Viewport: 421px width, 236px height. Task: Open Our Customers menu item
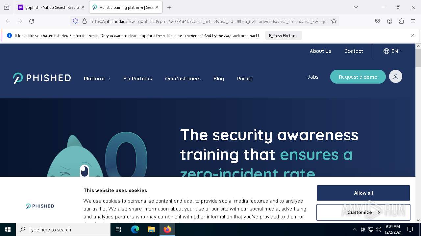183,79
